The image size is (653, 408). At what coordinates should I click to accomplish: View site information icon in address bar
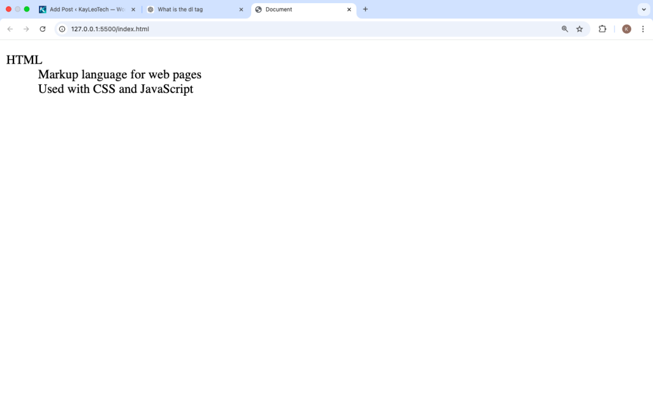pos(62,29)
